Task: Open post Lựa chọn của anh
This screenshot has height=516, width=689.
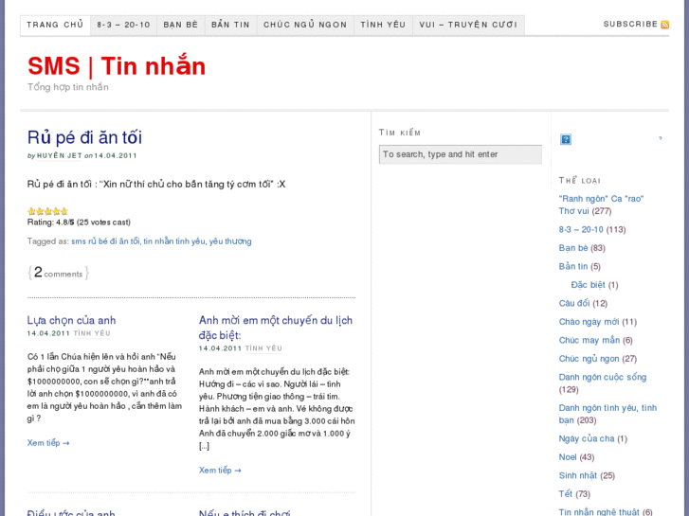Action: (x=71, y=320)
